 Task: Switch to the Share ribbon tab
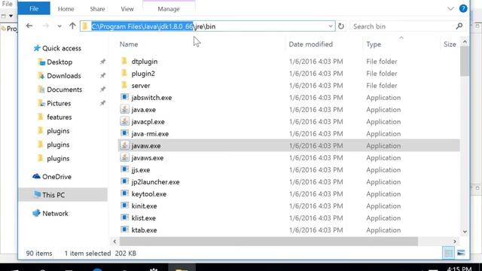[x=97, y=9]
